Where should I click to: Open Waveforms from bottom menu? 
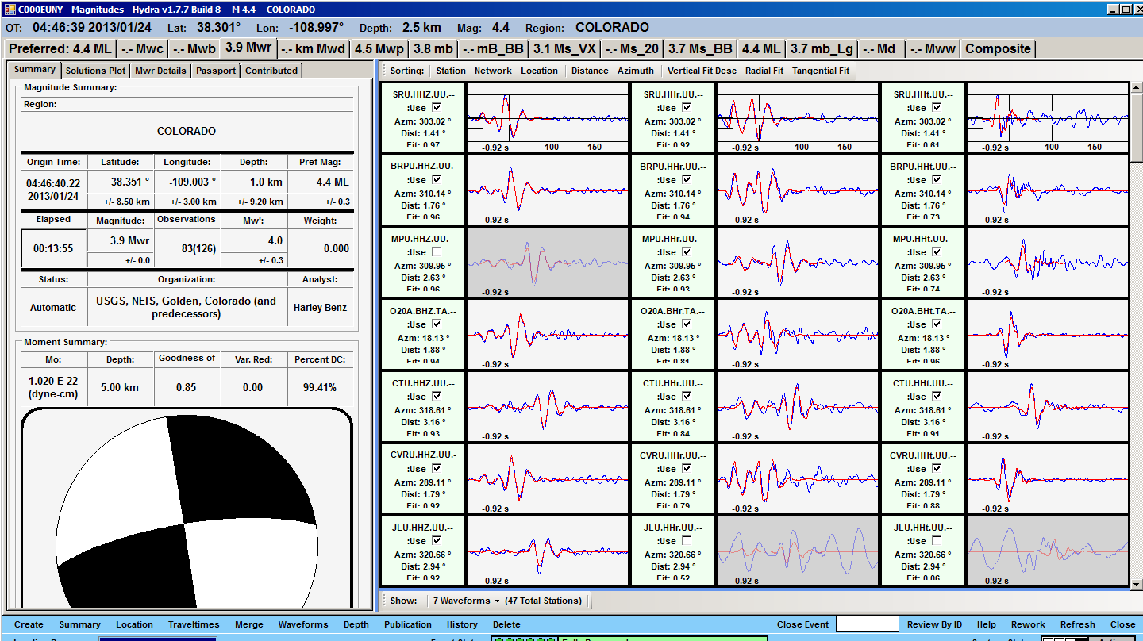tap(303, 624)
